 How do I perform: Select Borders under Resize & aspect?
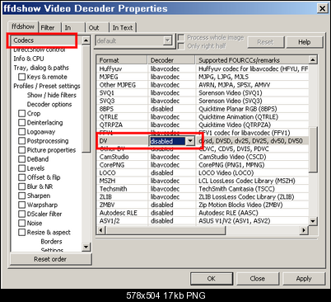pos(51,242)
